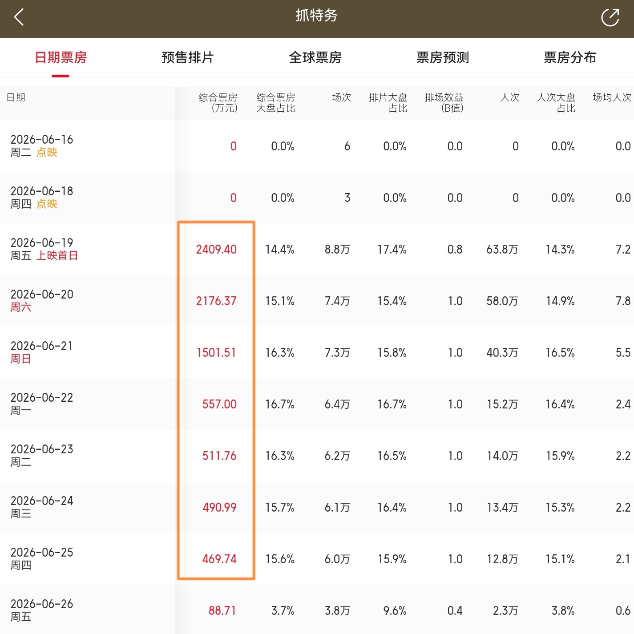
Task: Click the 人次大盘占比 column header
Action: tap(556, 103)
